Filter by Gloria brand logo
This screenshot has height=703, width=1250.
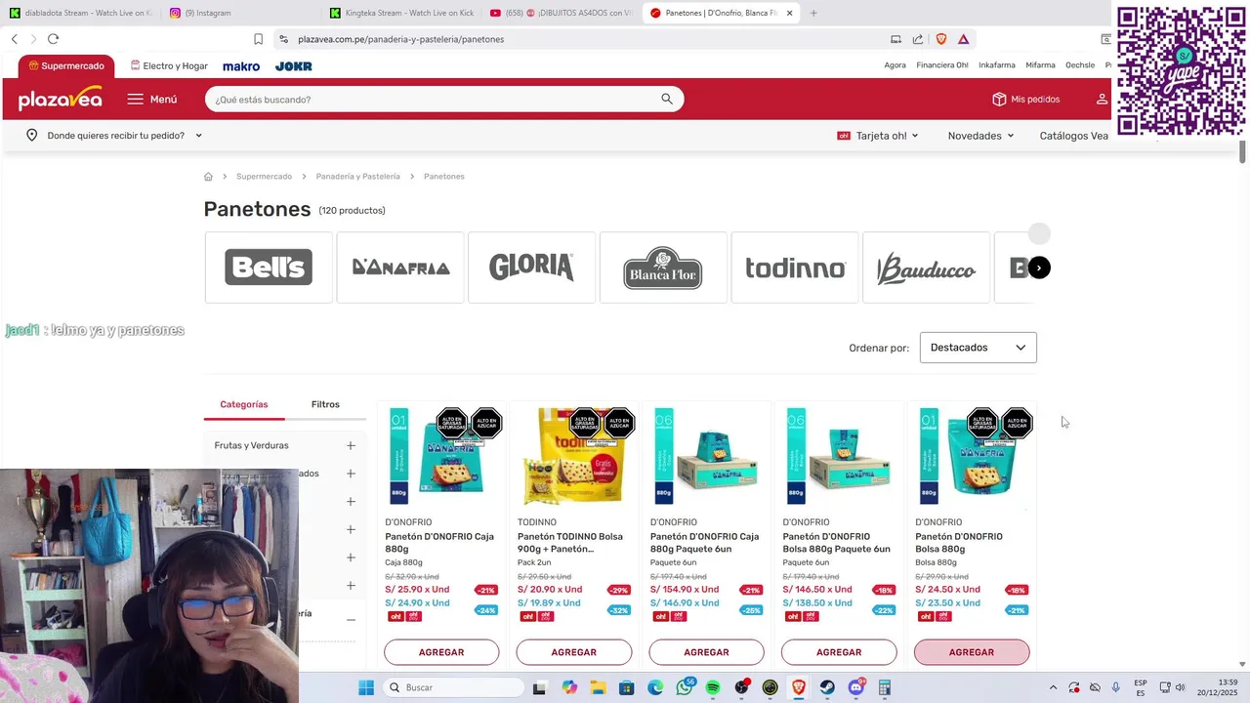(531, 268)
